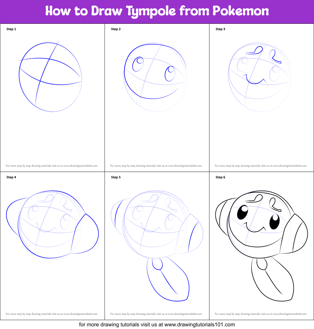Click the tutorial URL under Step 3
The width and height of the screenshot is (314, 329).
point(261,166)
